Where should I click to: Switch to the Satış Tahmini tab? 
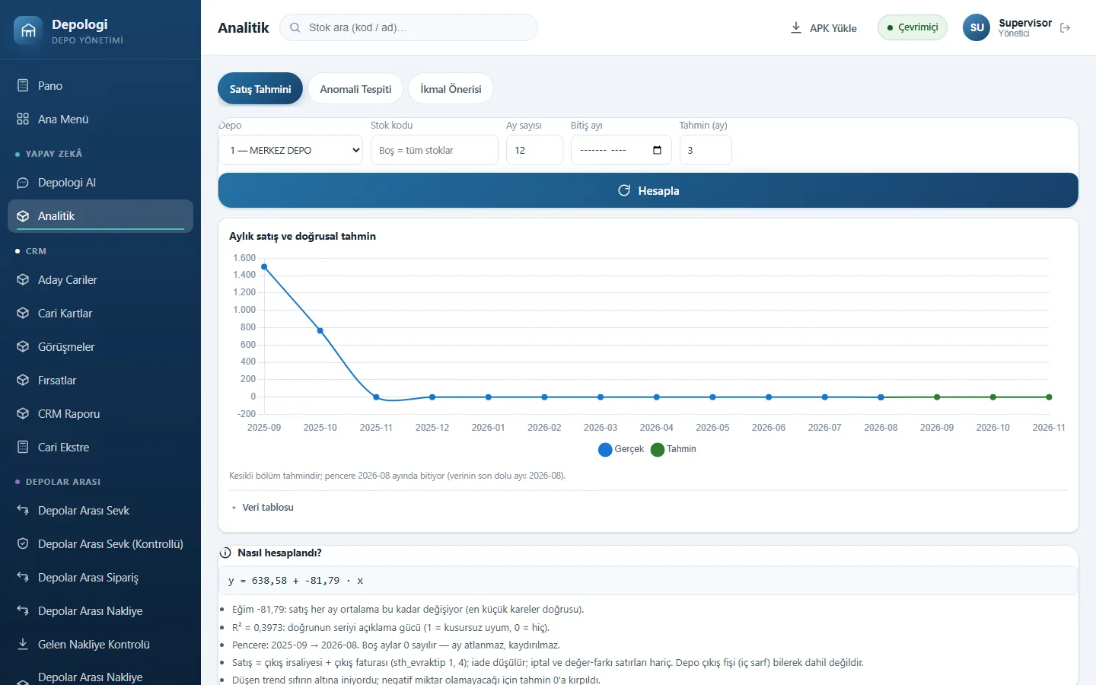point(260,89)
